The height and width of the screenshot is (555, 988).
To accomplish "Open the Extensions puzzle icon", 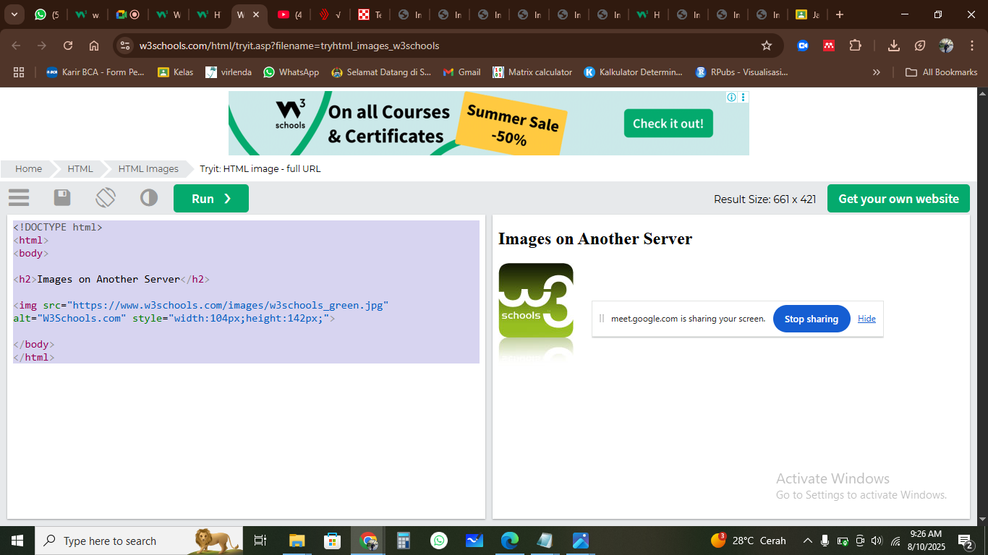I will [855, 46].
